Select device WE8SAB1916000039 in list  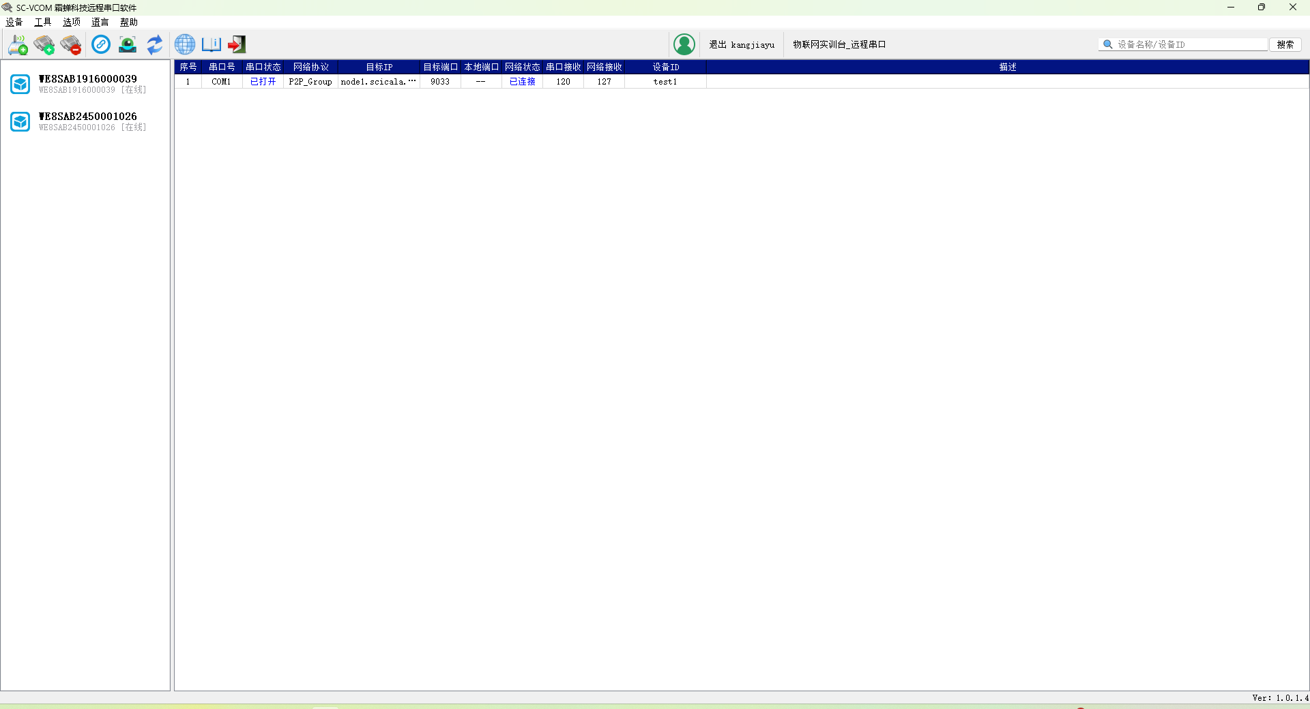tap(87, 84)
